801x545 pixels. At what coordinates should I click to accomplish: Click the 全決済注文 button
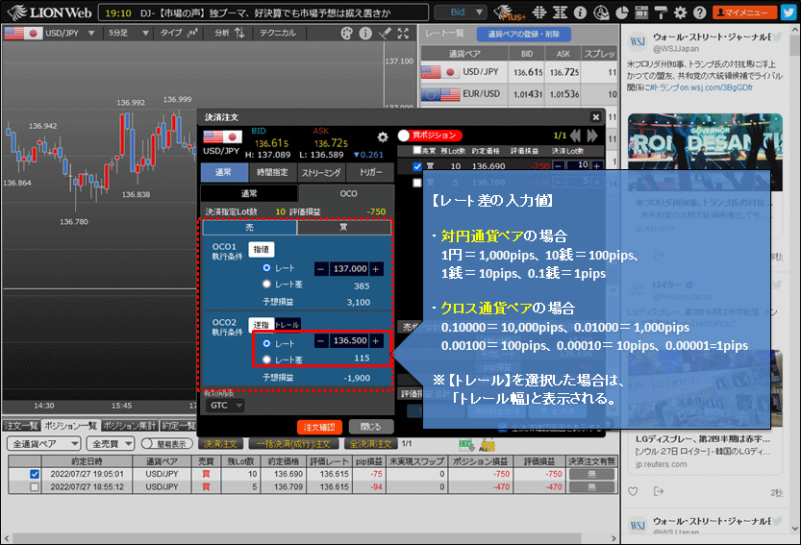371,444
